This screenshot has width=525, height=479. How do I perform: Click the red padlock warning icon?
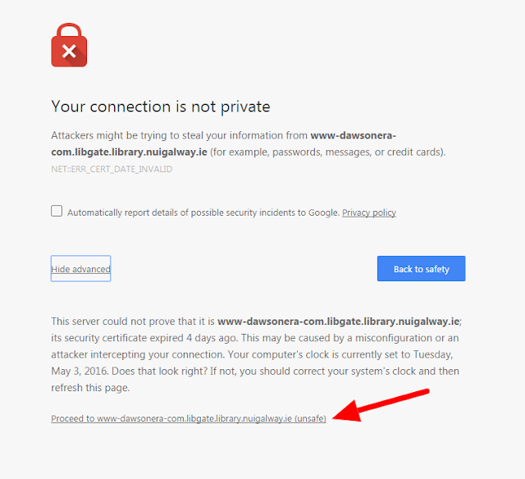tap(69, 46)
